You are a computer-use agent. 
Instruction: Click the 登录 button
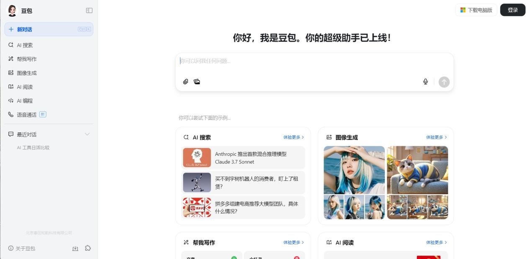[x=512, y=10]
